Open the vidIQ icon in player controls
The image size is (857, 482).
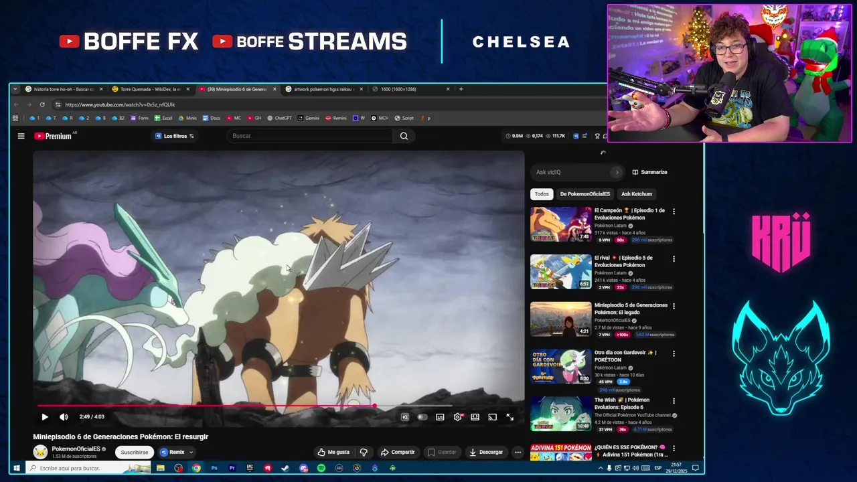tap(405, 417)
